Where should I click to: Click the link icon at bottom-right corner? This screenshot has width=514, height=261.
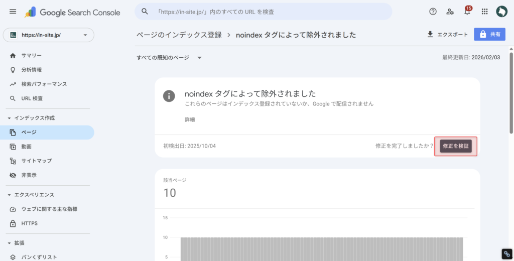pos(507,254)
